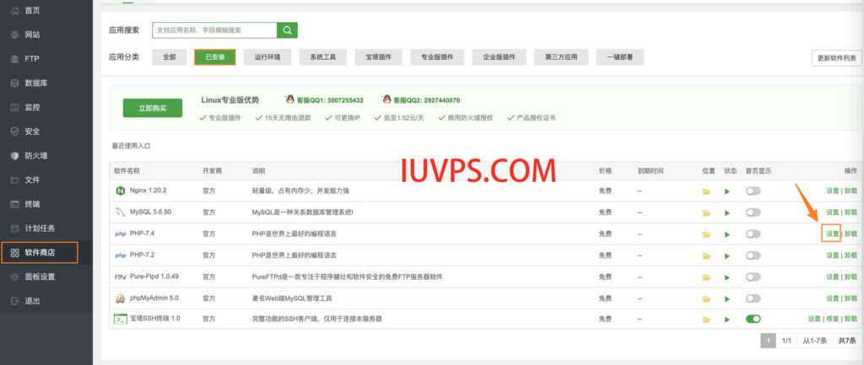Click the status play icon for phpMyAdmin

[727, 299]
